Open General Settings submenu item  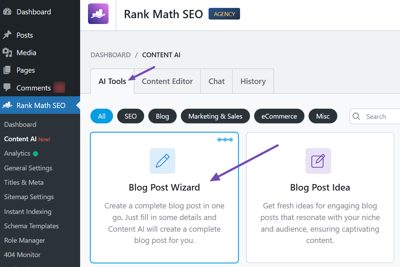(28, 168)
